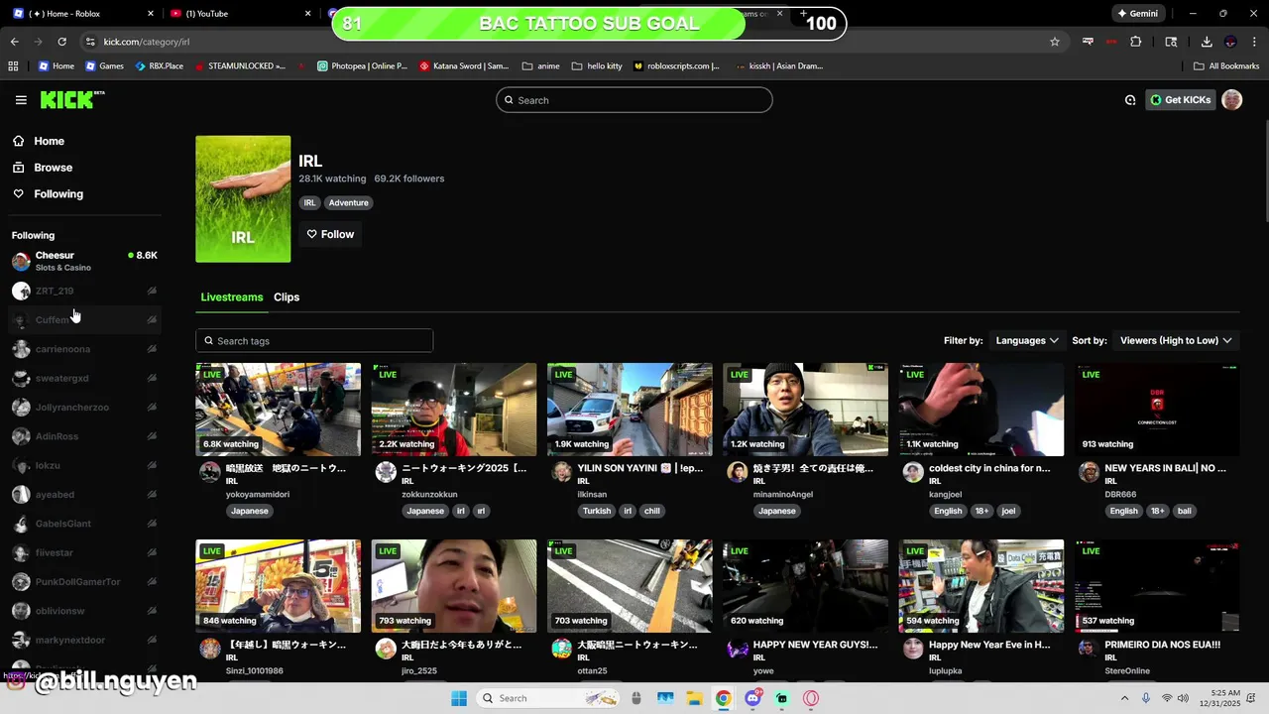
Task: Open the Viewers (High to Low) sort dropdown
Action: pos(1176,340)
